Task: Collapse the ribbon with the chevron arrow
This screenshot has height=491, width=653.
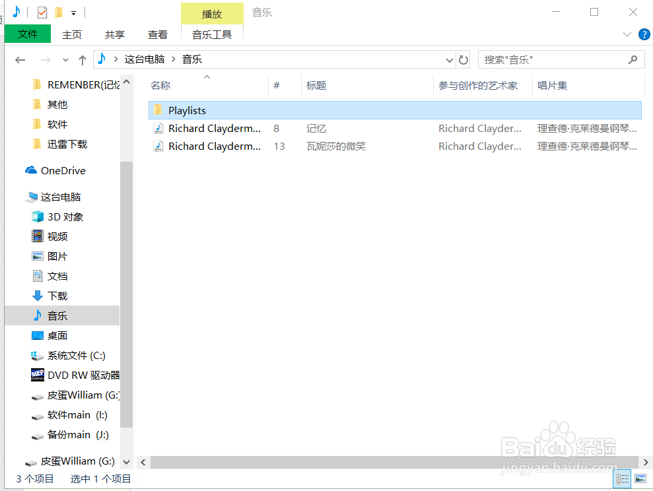Action: pyautogui.click(x=626, y=34)
